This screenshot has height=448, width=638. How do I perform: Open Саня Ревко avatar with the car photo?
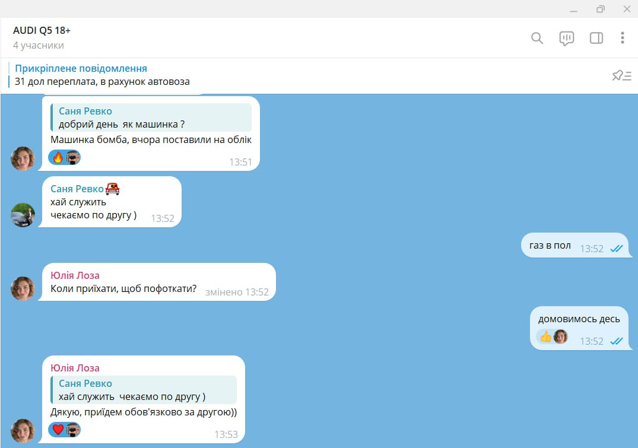pyautogui.click(x=23, y=215)
